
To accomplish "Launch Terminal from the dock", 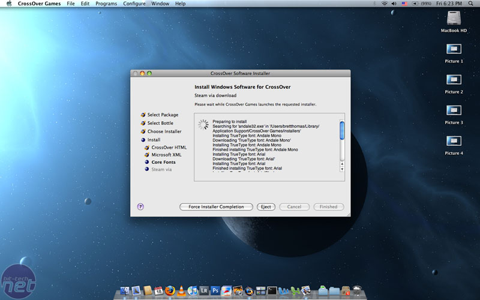I will (x=272, y=290).
